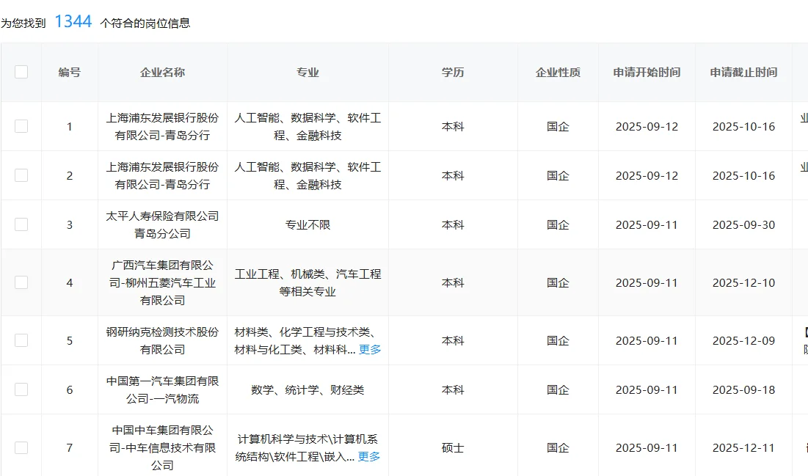808x476 pixels.
Task: Click deadline 2025-12-09 in row 5
Action: click(x=743, y=341)
